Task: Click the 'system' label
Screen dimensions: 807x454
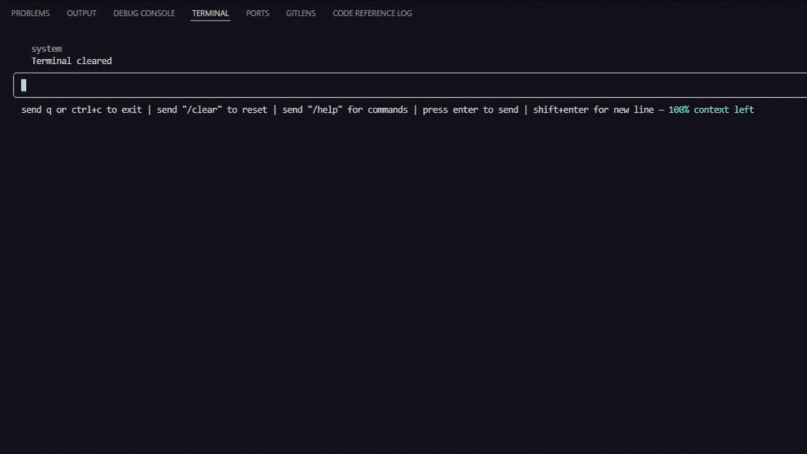Action: [46, 49]
